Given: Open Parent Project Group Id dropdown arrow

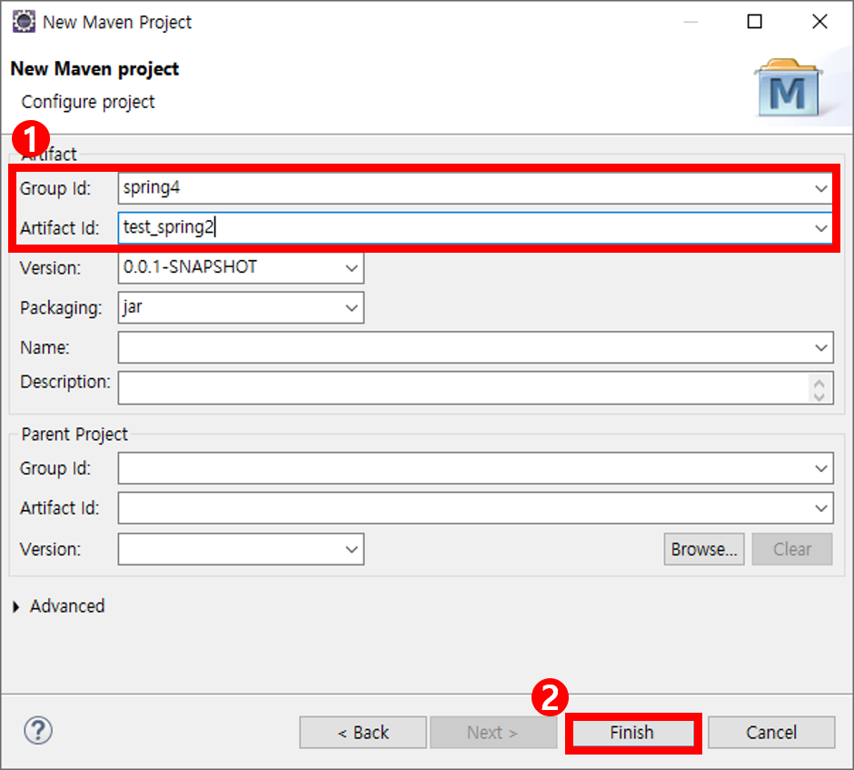Looking at the screenshot, I should tap(820, 468).
